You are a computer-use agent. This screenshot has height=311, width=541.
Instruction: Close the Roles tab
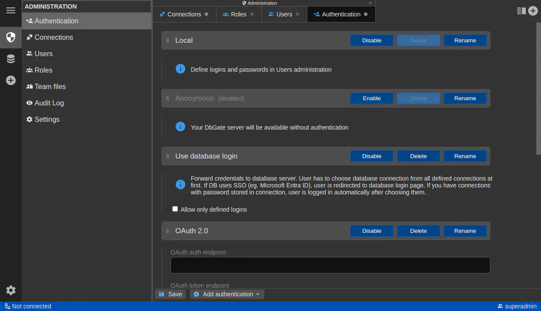pos(252,14)
